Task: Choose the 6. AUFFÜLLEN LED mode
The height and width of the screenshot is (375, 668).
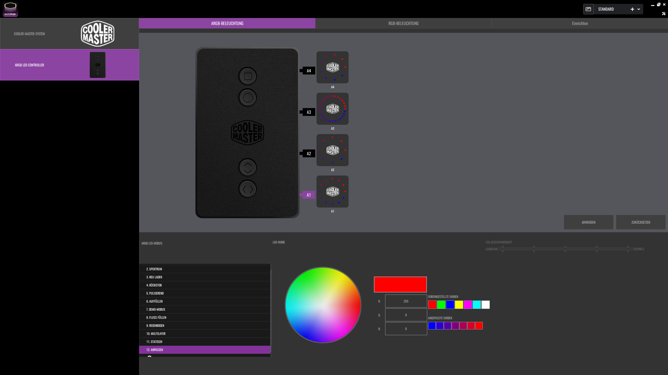Action: (x=205, y=301)
